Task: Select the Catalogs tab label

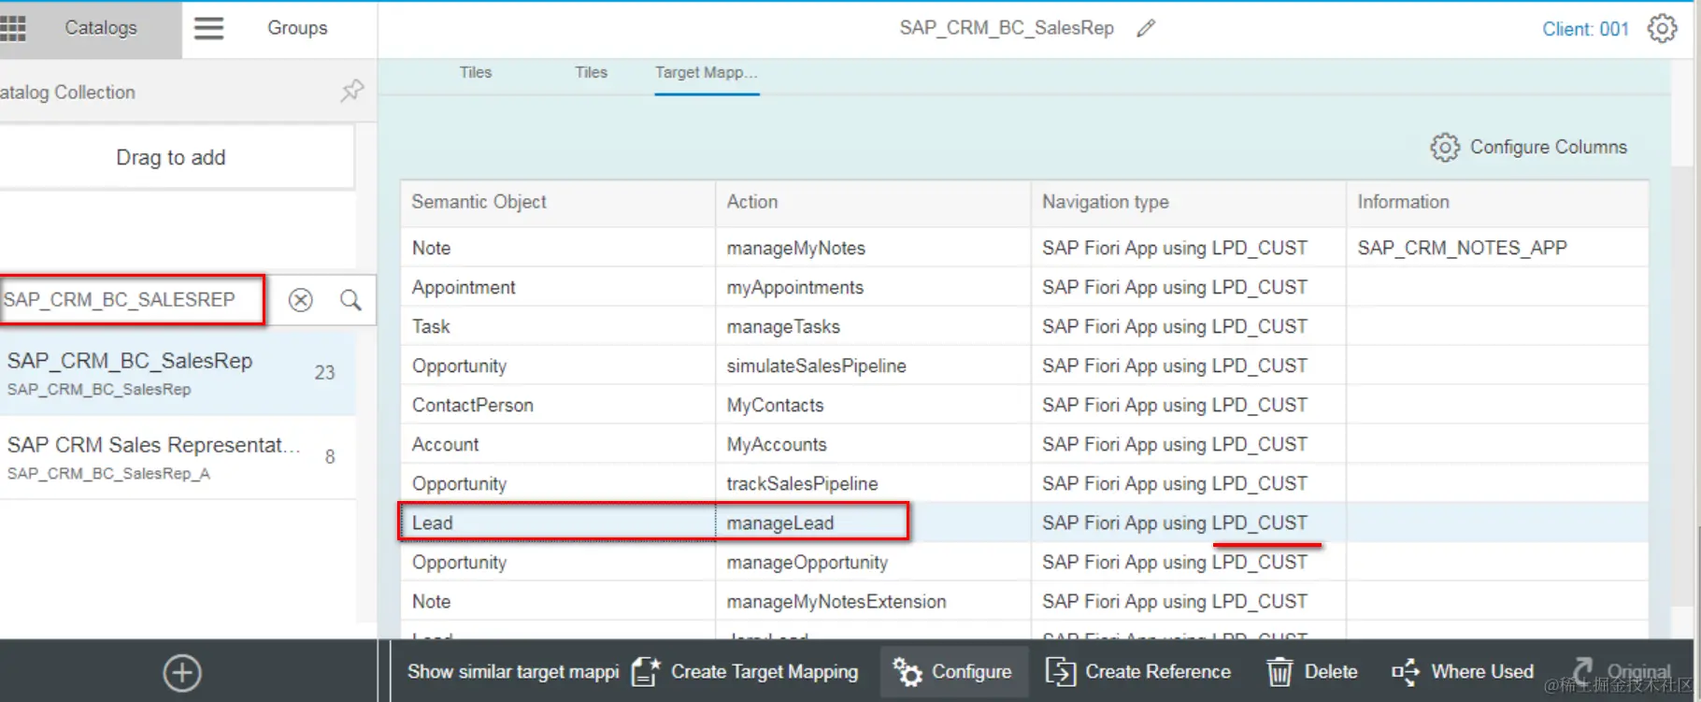Action: tap(101, 28)
